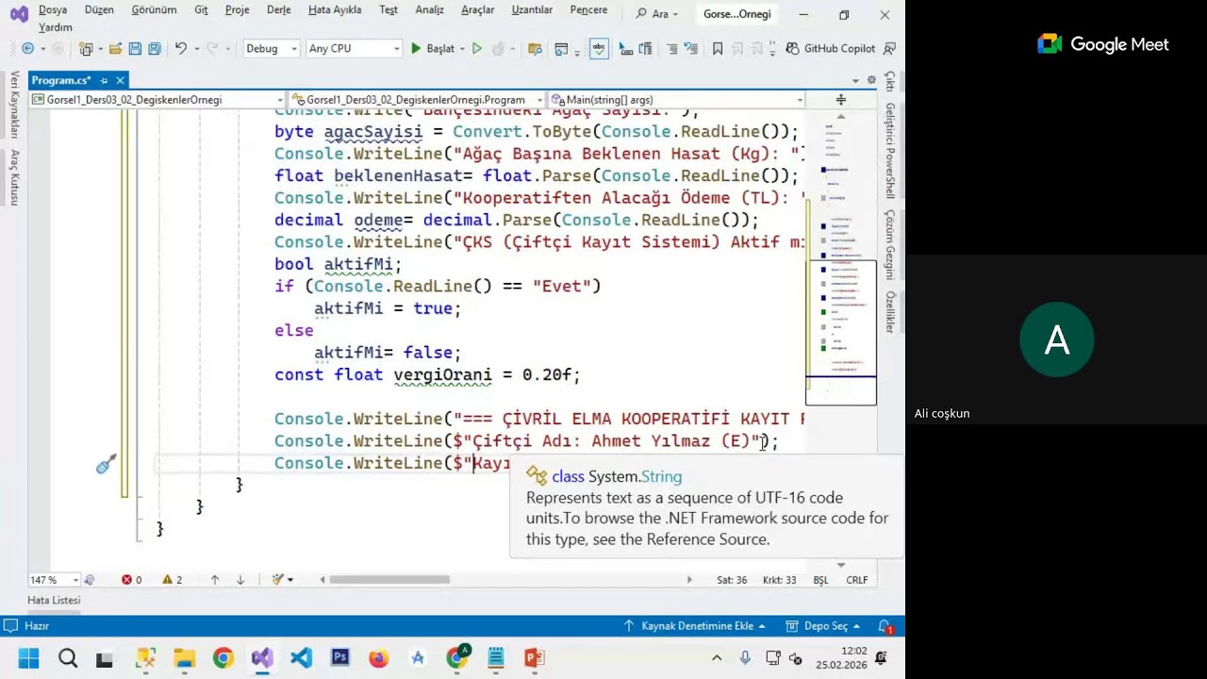Save Program.cs with the single disk icon

coord(135,48)
